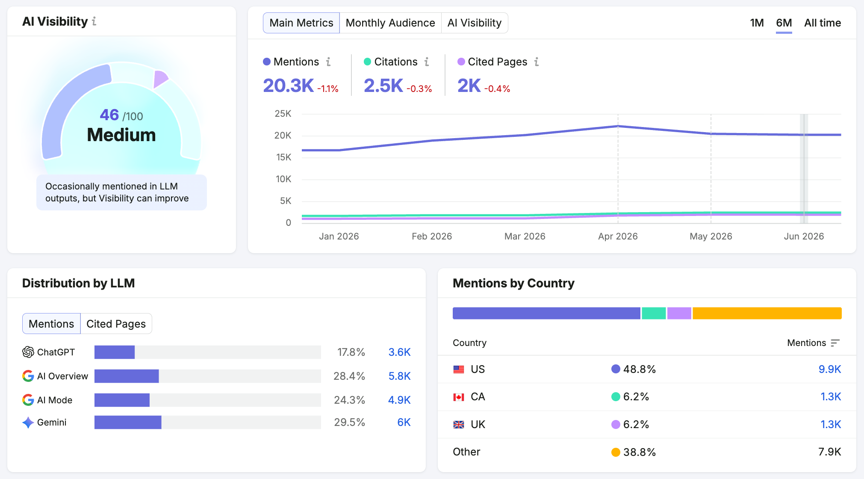Open the AI Visibility info icon in the panel title

pyautogui.click(x=94, y=21)
